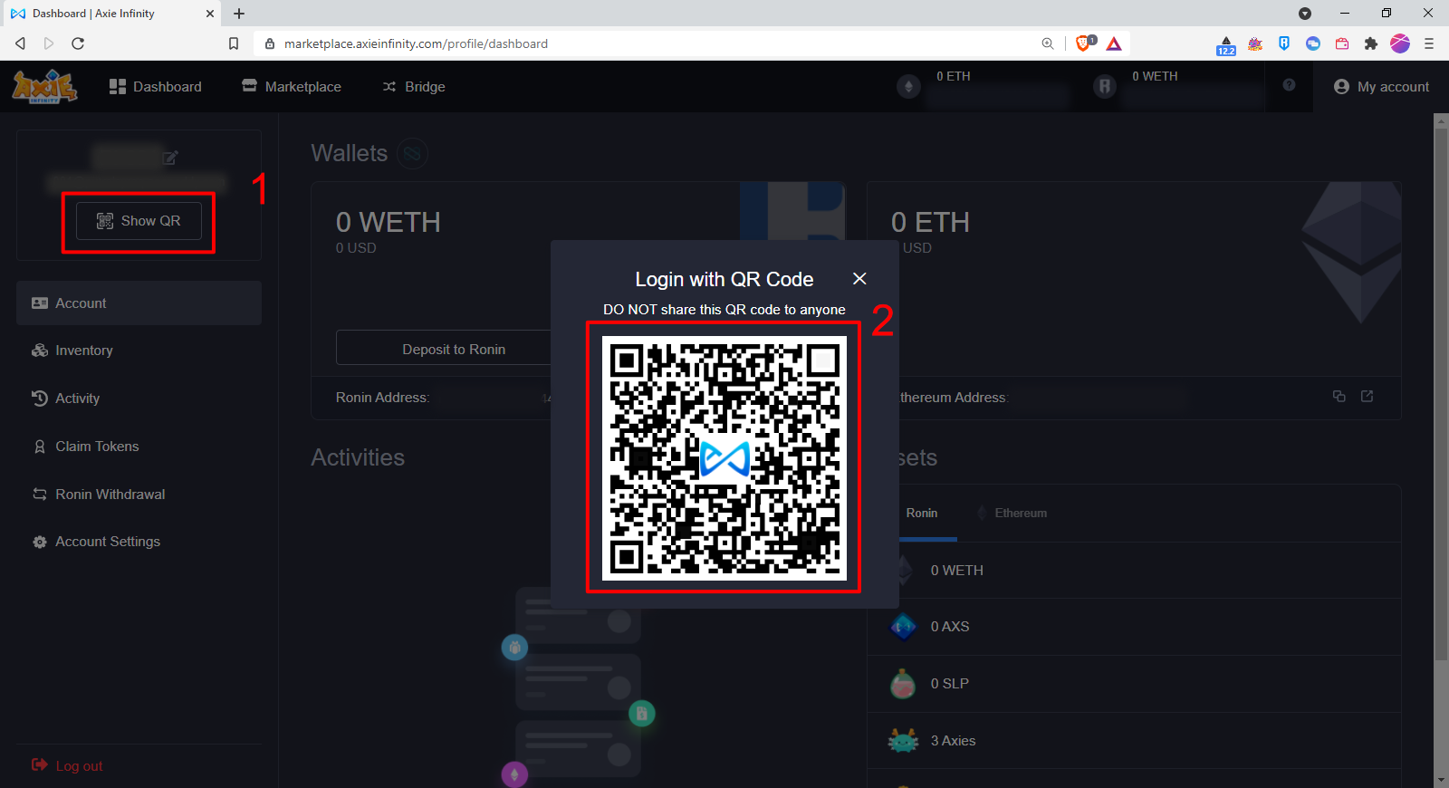Switch to the Ronin assets tab
Viewport: 1449px width, 788px height.
pos(922,513)
